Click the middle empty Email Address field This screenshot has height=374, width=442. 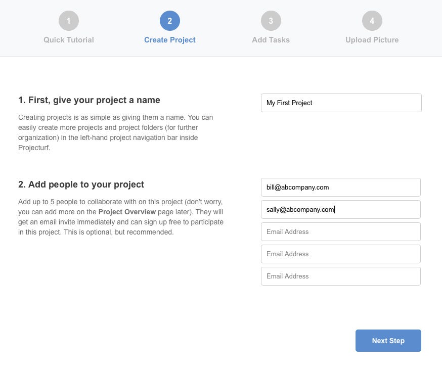click(341, 254)
